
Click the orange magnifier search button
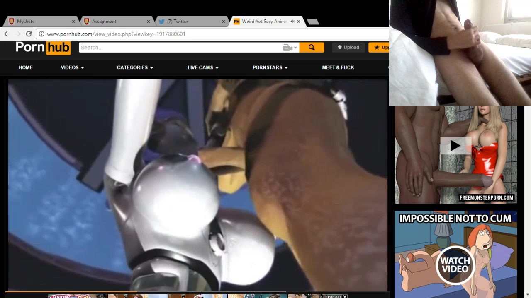312,48
